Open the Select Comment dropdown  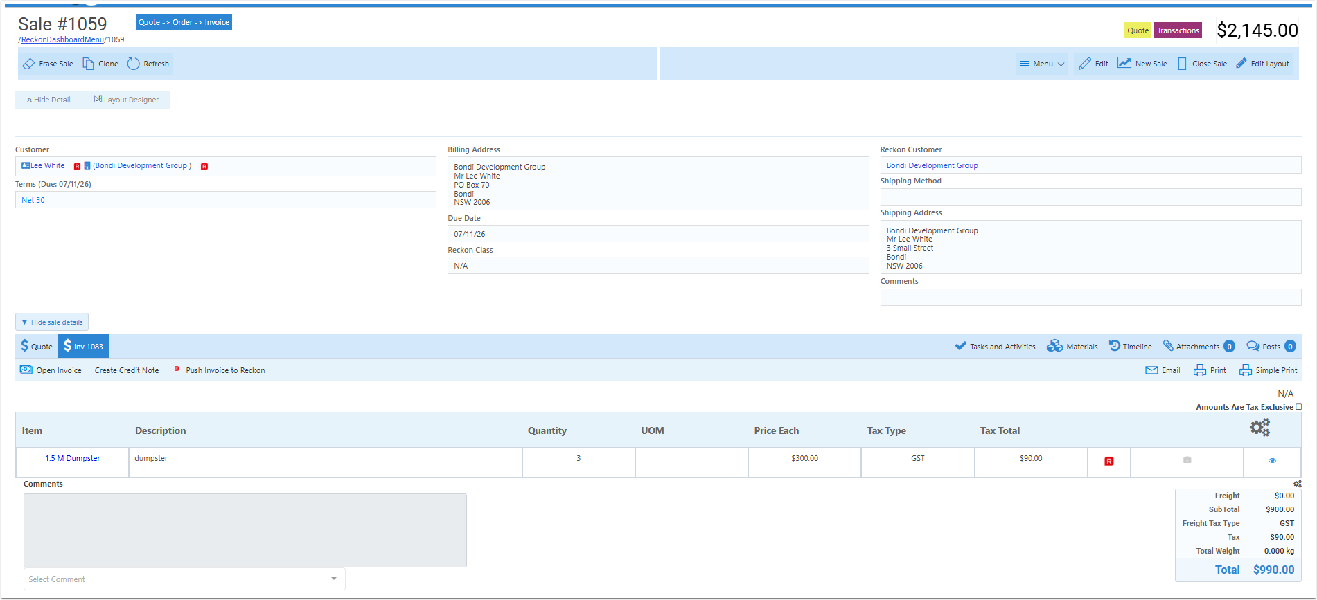(x=184, y=579)
